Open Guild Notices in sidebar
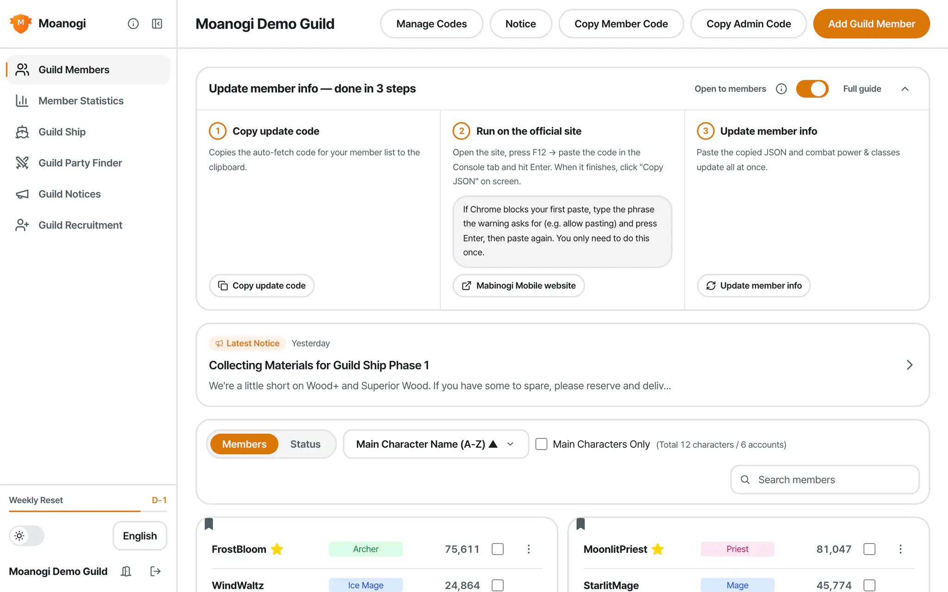The image size is (948, 592). 88,194
